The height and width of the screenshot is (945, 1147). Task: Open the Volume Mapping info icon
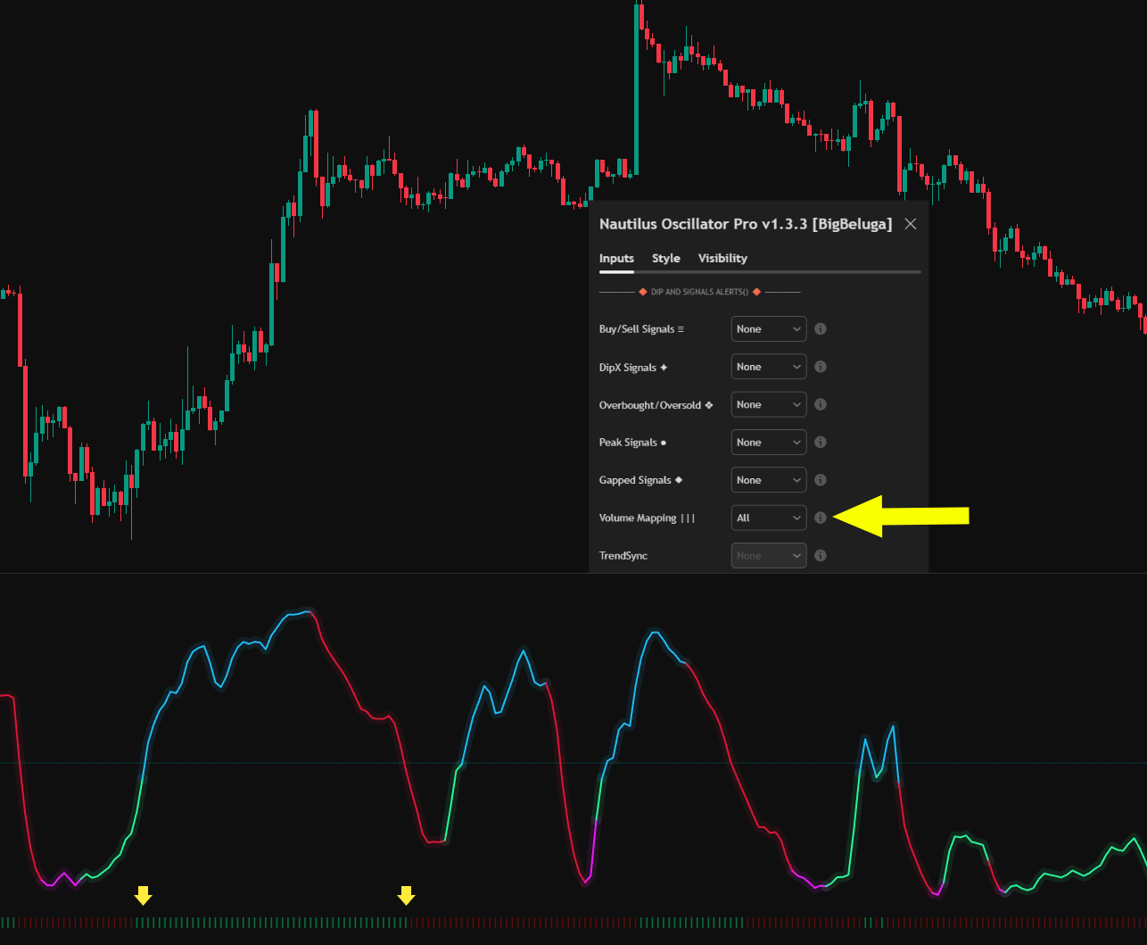point(821,518)
